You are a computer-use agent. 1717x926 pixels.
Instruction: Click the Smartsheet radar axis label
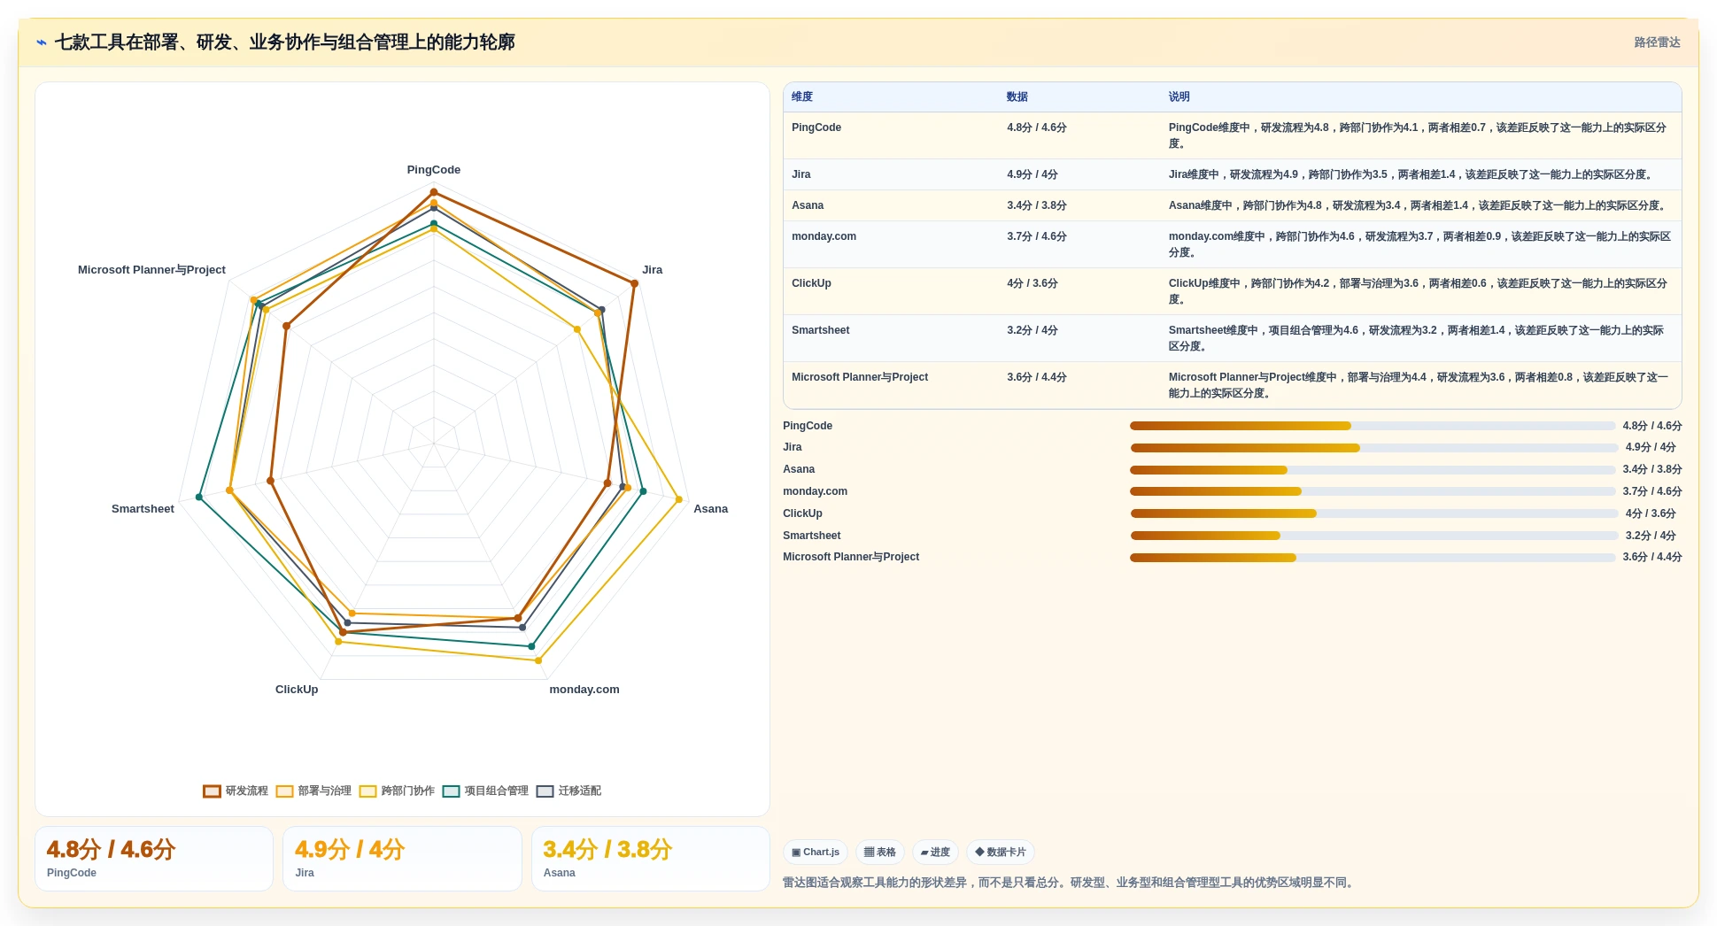[143, 509]
